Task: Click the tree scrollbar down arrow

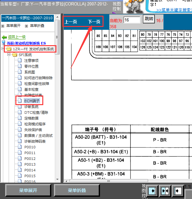Action: (57, 179)
